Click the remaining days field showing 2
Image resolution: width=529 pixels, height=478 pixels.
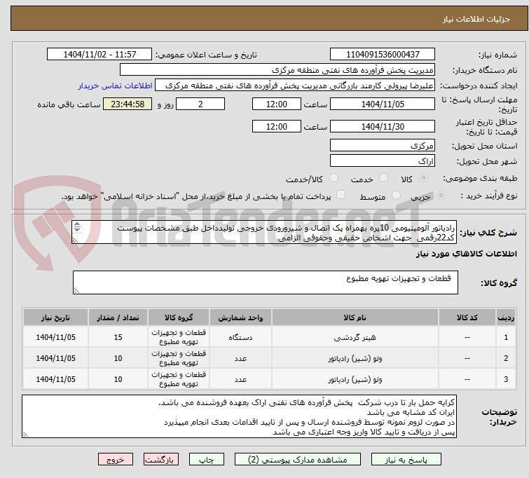click(x=200, y=104)
